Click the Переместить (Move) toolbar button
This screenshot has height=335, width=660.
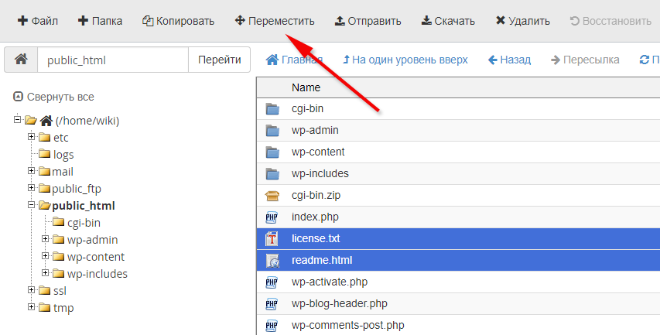point(275,21)
